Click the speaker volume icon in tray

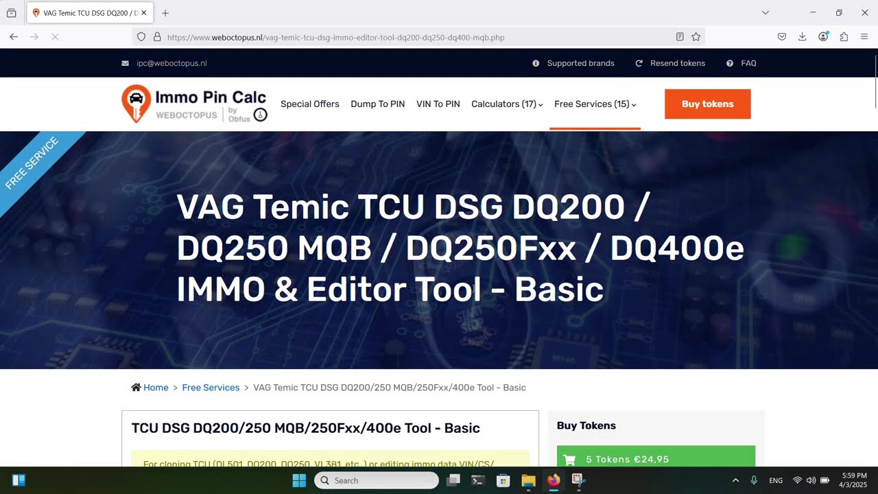[811, 480]
